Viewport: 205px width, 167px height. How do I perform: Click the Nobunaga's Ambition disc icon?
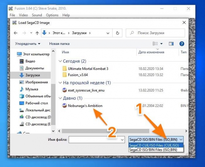point(65,105)
